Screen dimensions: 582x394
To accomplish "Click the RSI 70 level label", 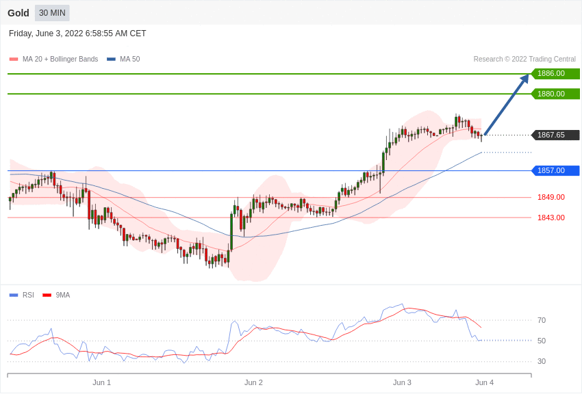I will coord(541,320).
